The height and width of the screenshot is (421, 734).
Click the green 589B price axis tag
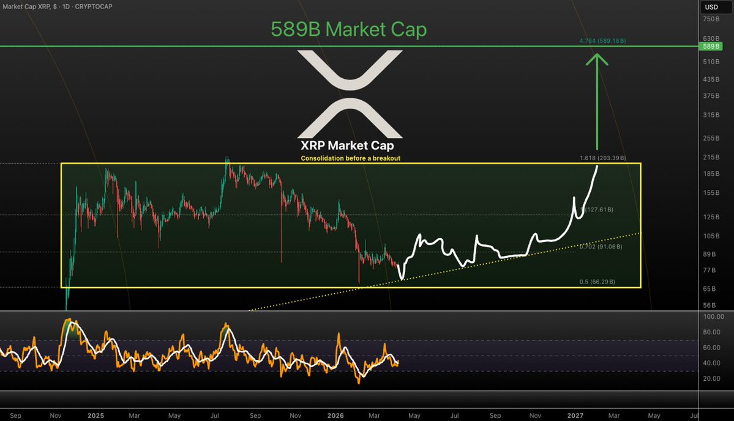(x=711, y=46)
